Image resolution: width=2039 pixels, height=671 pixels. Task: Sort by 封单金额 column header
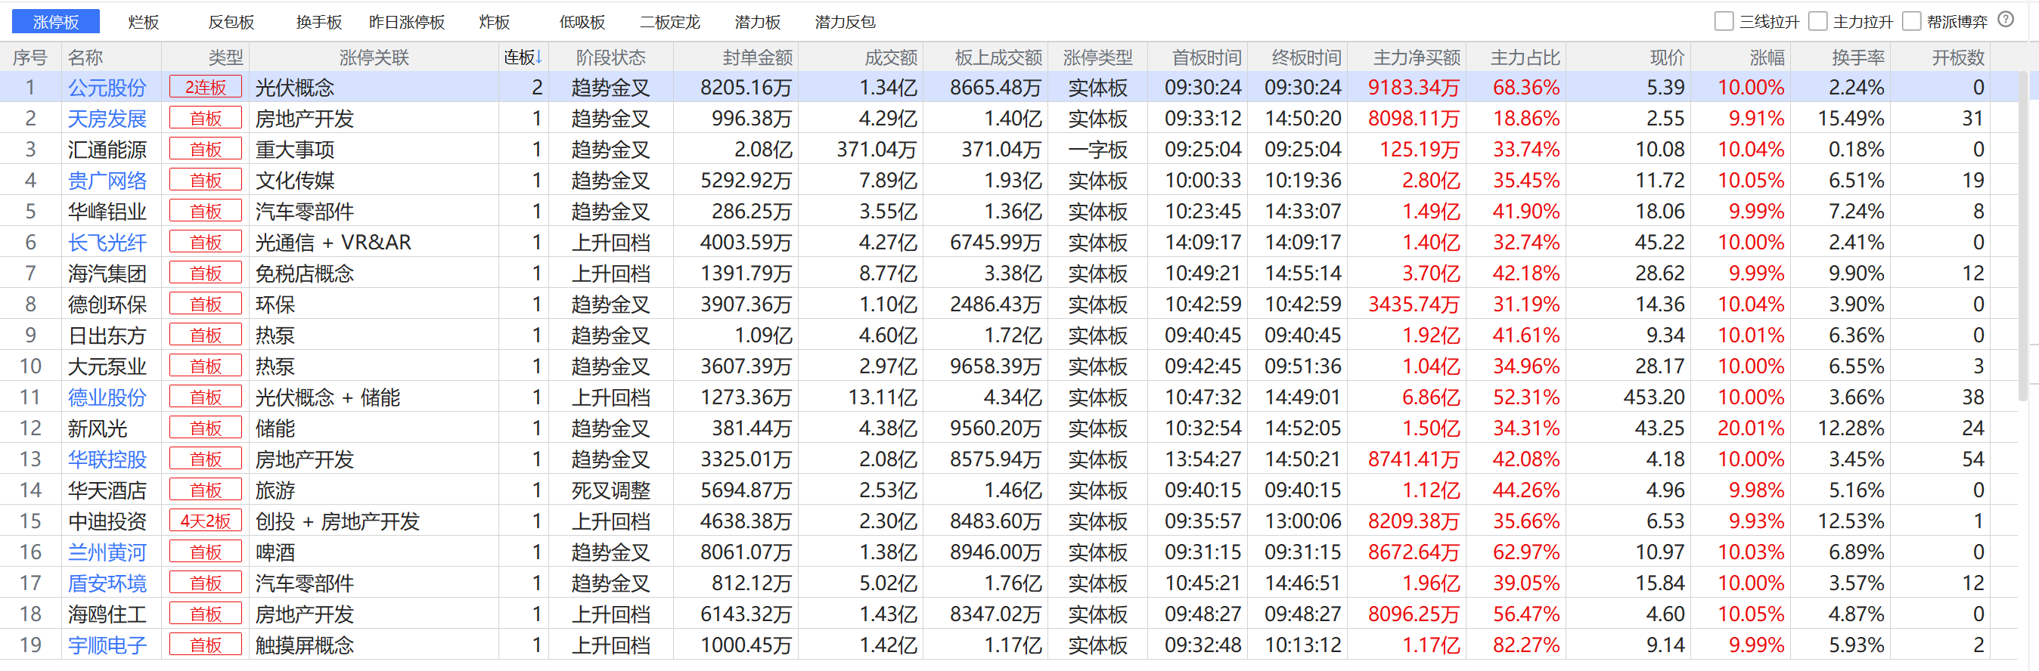coord(758,57)
